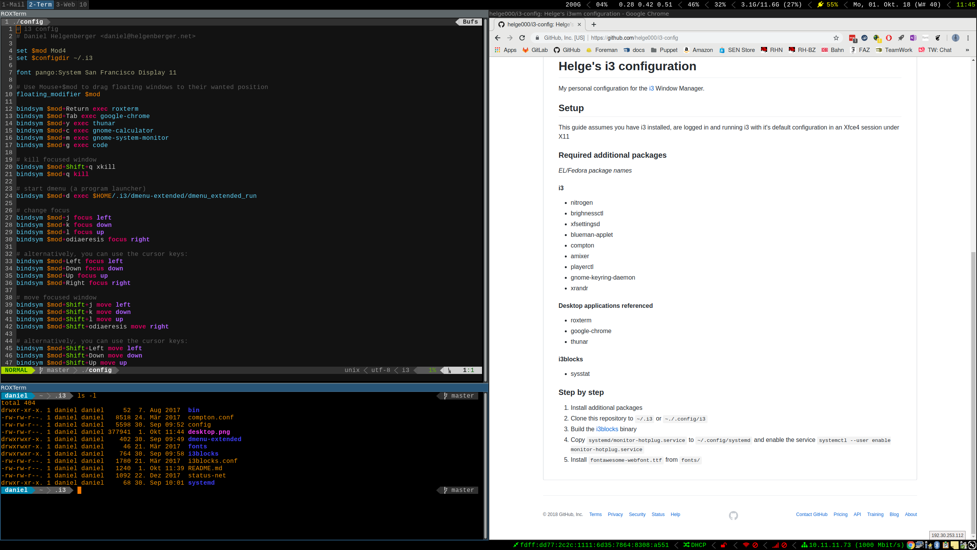Screen dimensions: 977x550
Task: Open the Contact GitHub footer link
Action: point(811,514)
